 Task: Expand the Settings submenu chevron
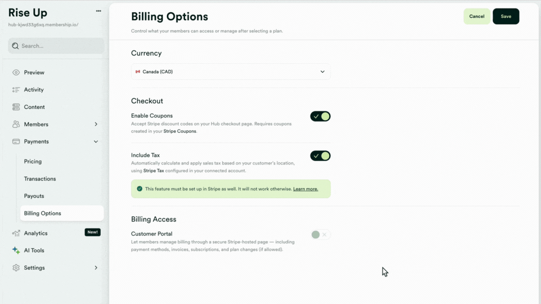(96, 267)
